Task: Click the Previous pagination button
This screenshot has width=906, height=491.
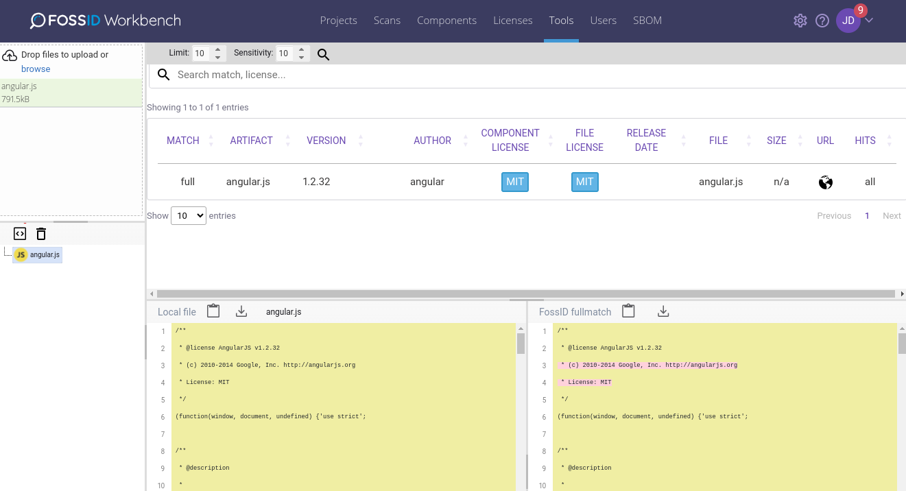Action: point(834,216)
